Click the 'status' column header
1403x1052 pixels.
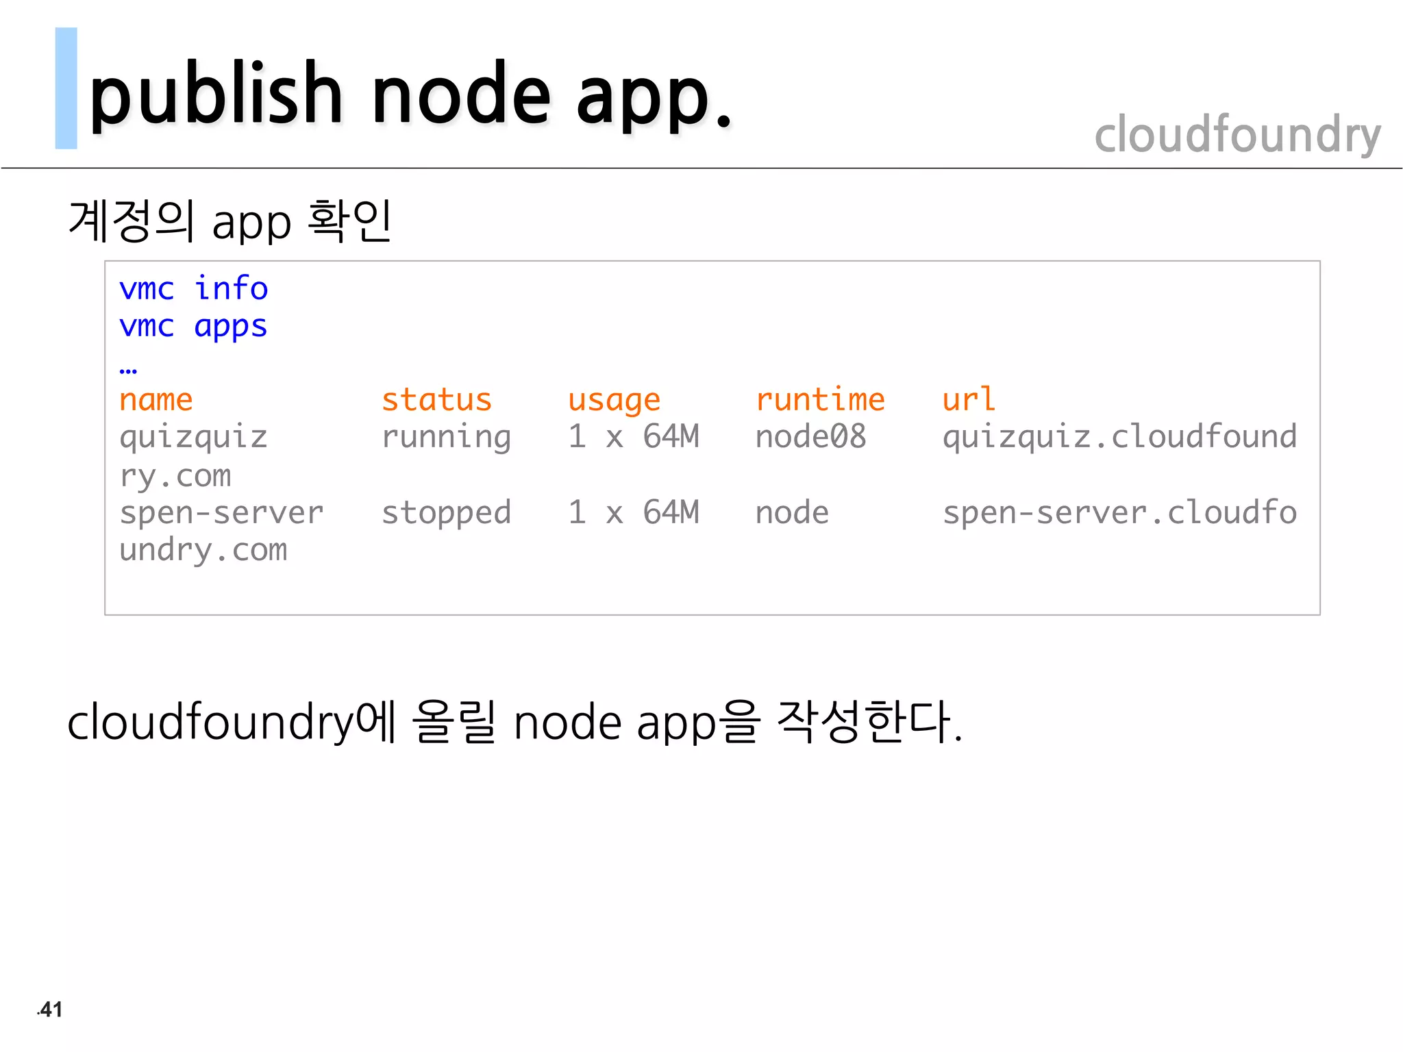[x=436, y=400]
